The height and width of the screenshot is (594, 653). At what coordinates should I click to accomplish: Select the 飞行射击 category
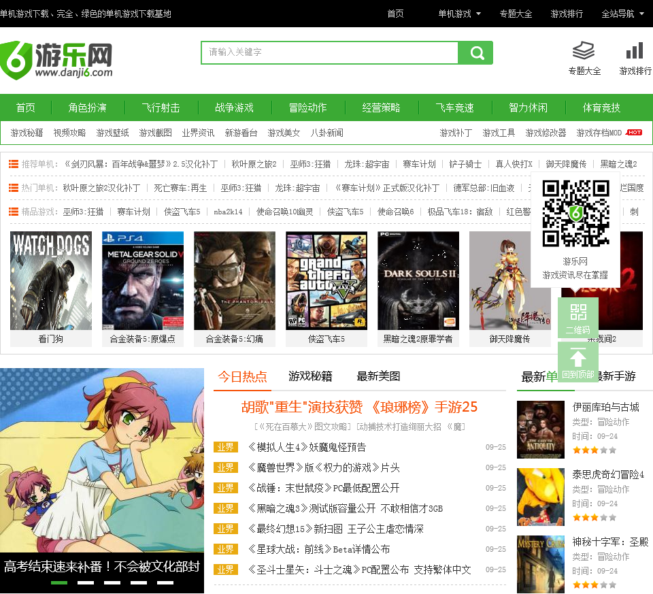coord(161,108)
